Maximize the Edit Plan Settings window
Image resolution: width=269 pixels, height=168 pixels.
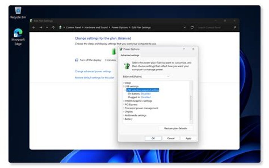tap(225, 21)
